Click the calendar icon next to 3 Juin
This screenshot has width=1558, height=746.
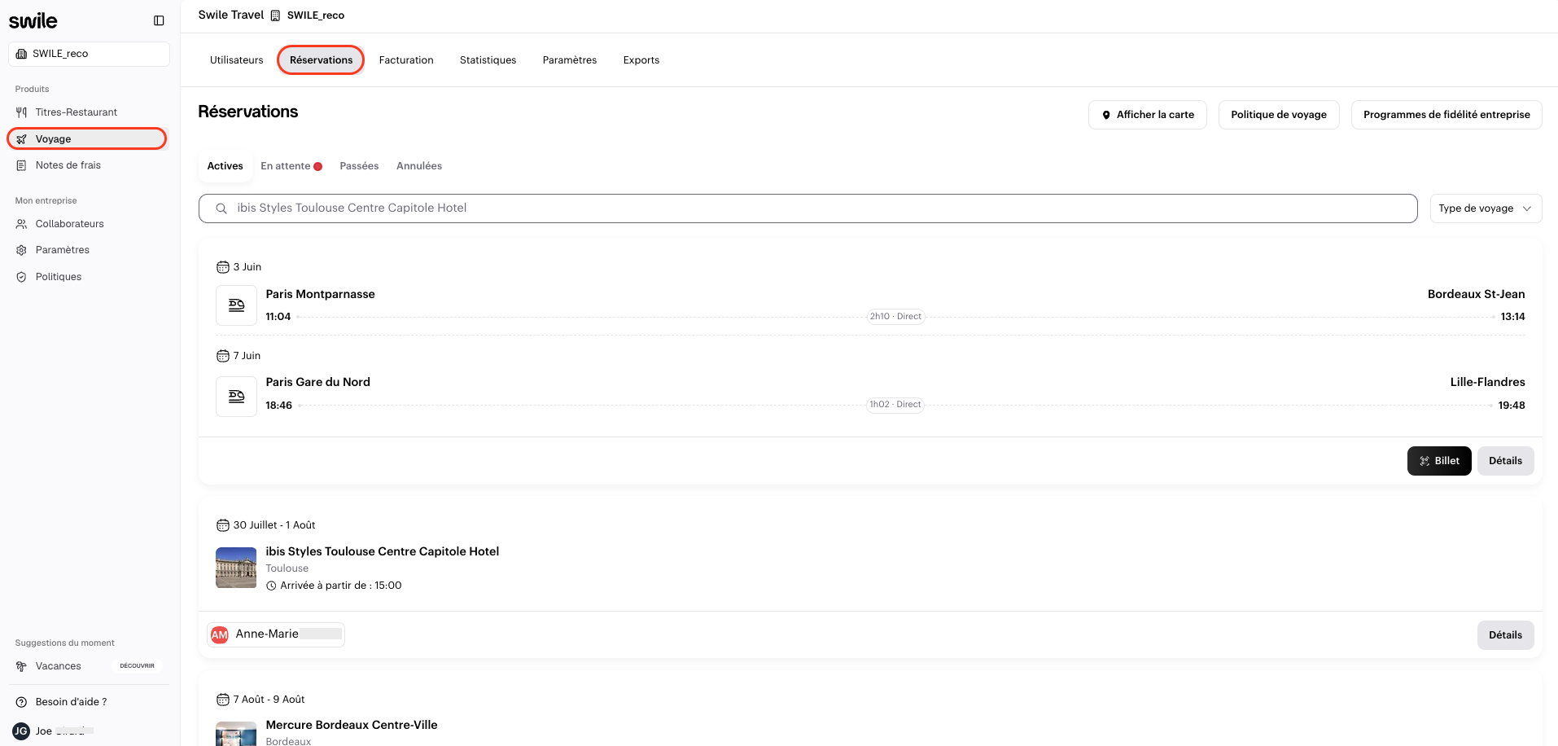[x=222, y=267]
